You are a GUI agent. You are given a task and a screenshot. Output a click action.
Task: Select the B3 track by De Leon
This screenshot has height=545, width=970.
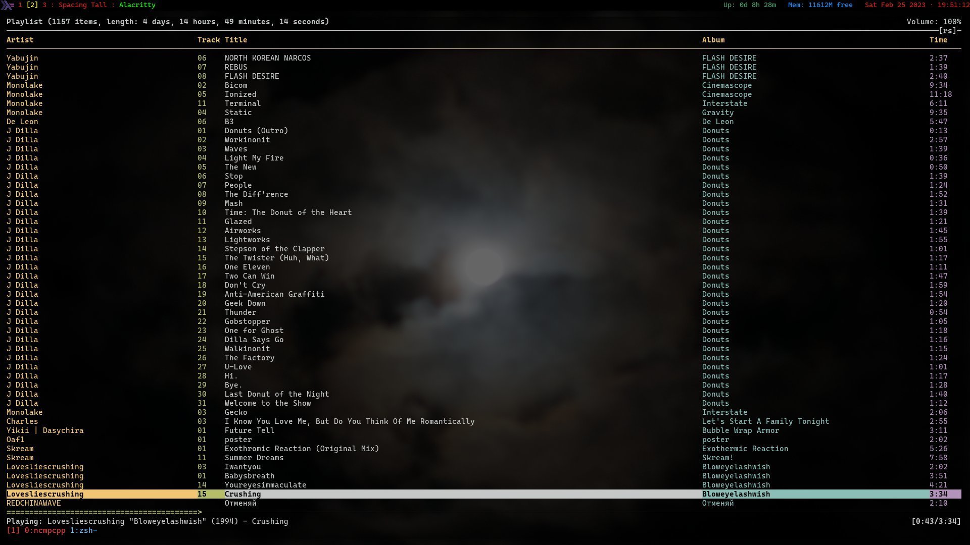click(483, 122)
